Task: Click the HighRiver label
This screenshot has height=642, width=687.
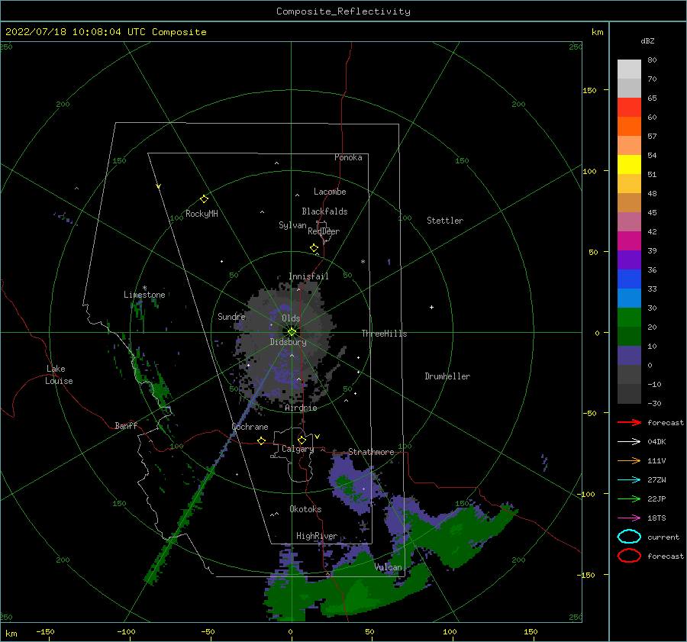Action: [x=317, y=536]
